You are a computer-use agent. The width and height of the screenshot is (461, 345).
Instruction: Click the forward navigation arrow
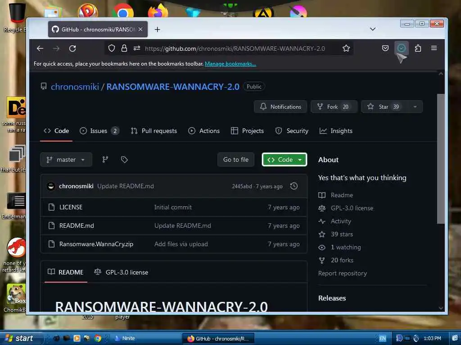pos(56,49)
